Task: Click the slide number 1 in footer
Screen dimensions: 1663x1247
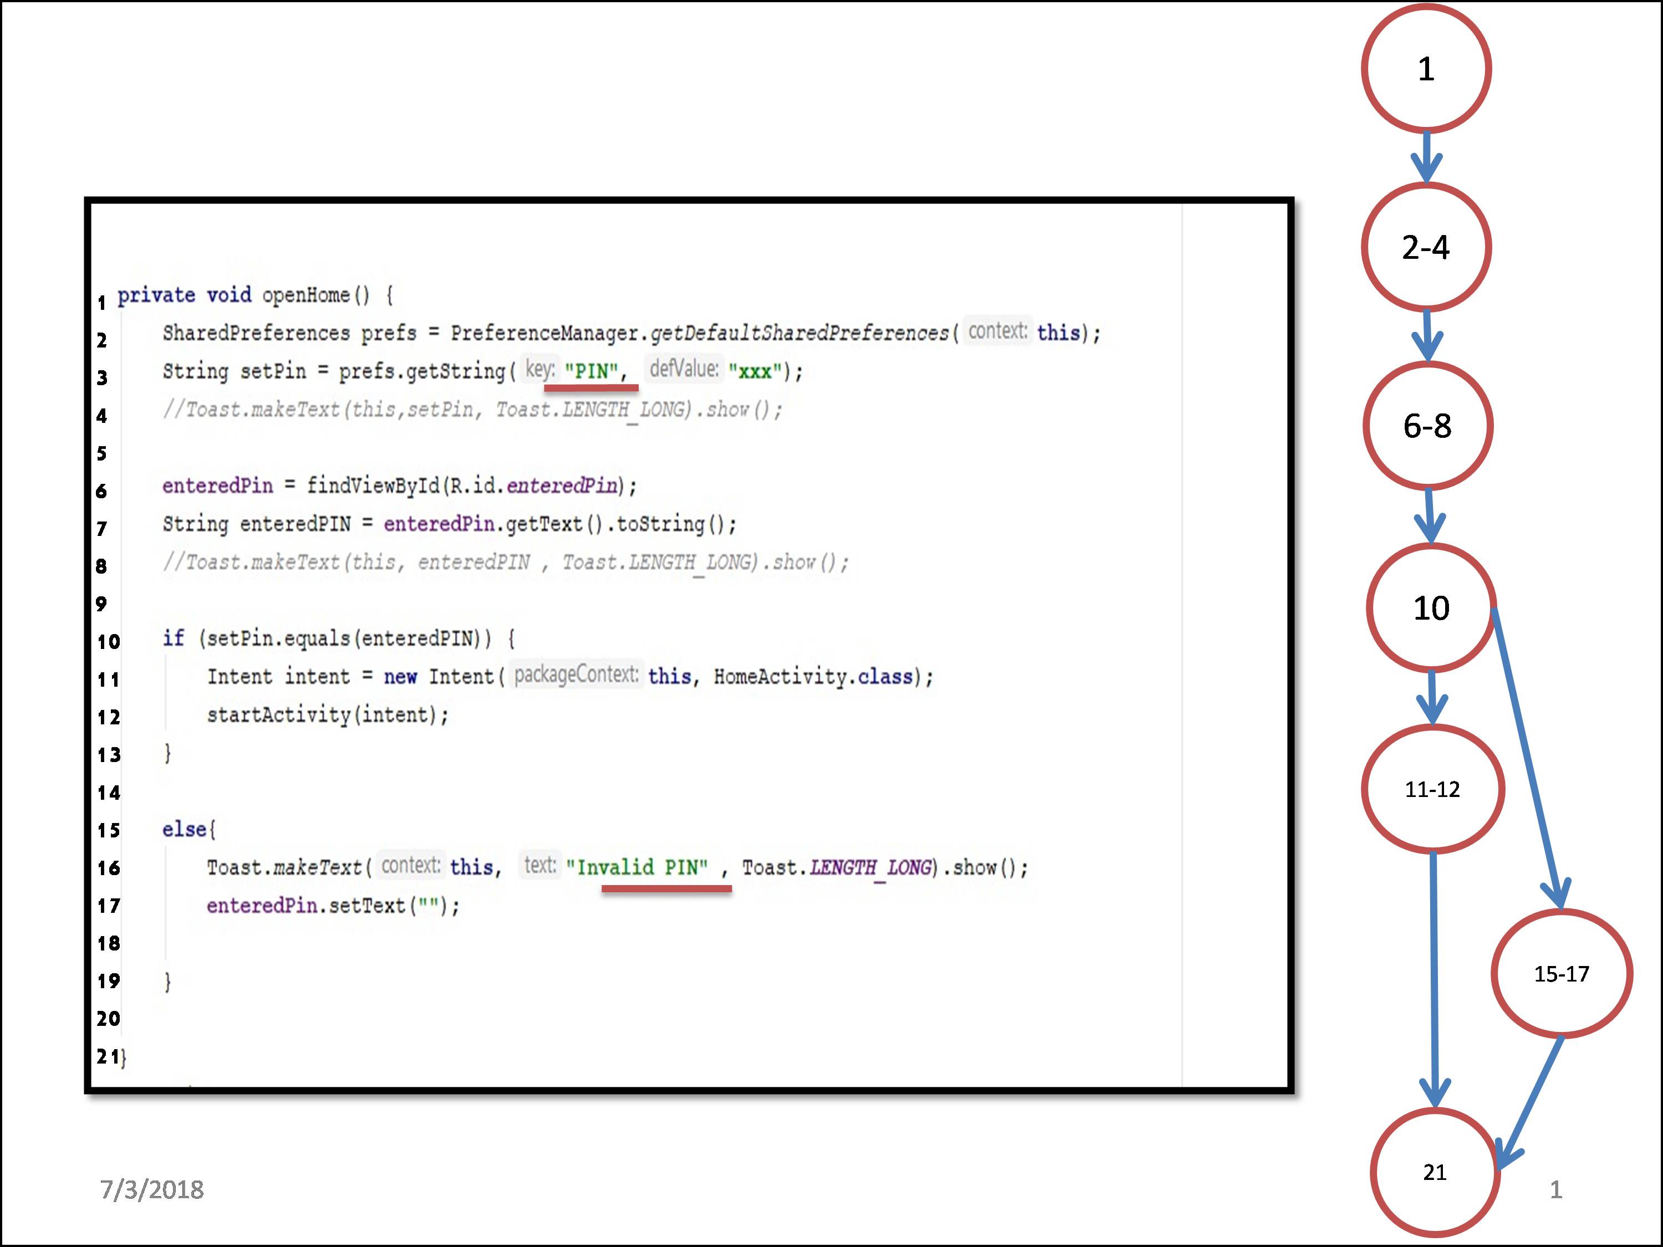Action: [x=1555, y=1189]
